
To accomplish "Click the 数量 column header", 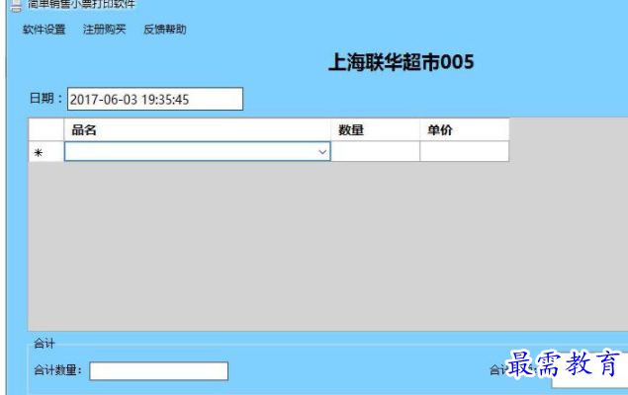I will pos(375,129).
